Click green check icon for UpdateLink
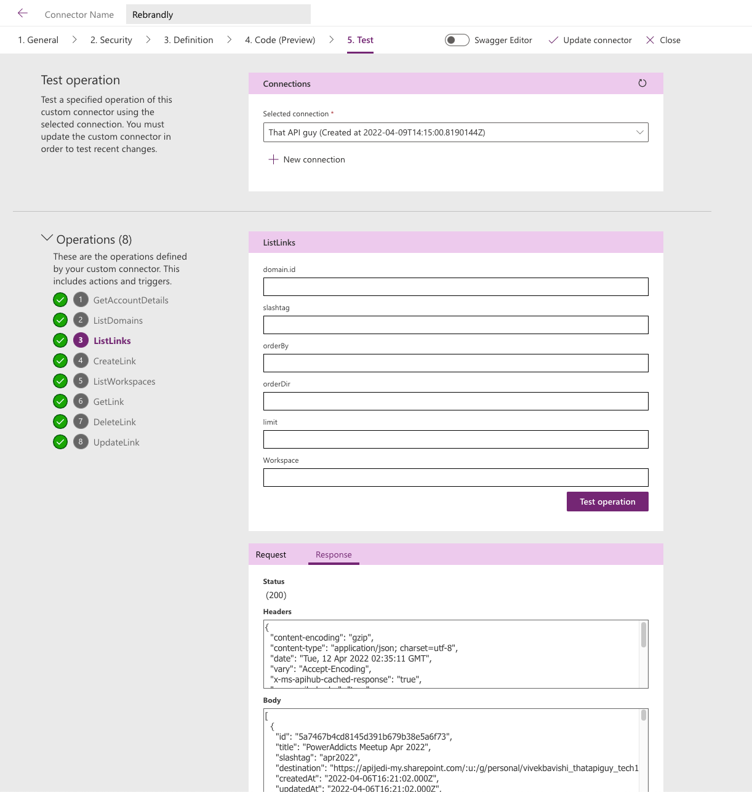This screenshot has height=792, width=752. coord(60,442)
